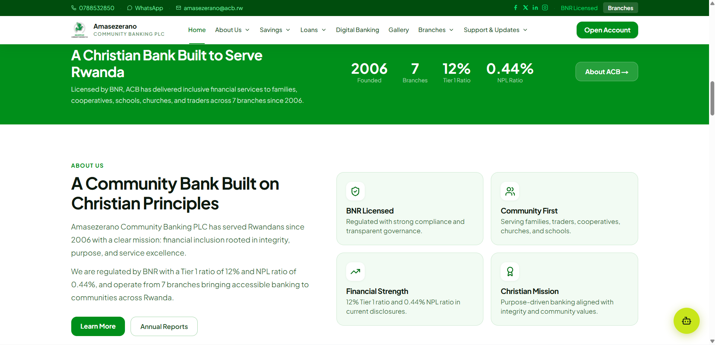Click the 0.44% NPL Ratio statistic
The height and width of the screenshot is (345, 715).
[x=510, y=72]
